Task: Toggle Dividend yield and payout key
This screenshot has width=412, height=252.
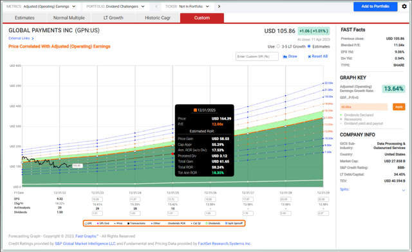Action: [361, 123]
